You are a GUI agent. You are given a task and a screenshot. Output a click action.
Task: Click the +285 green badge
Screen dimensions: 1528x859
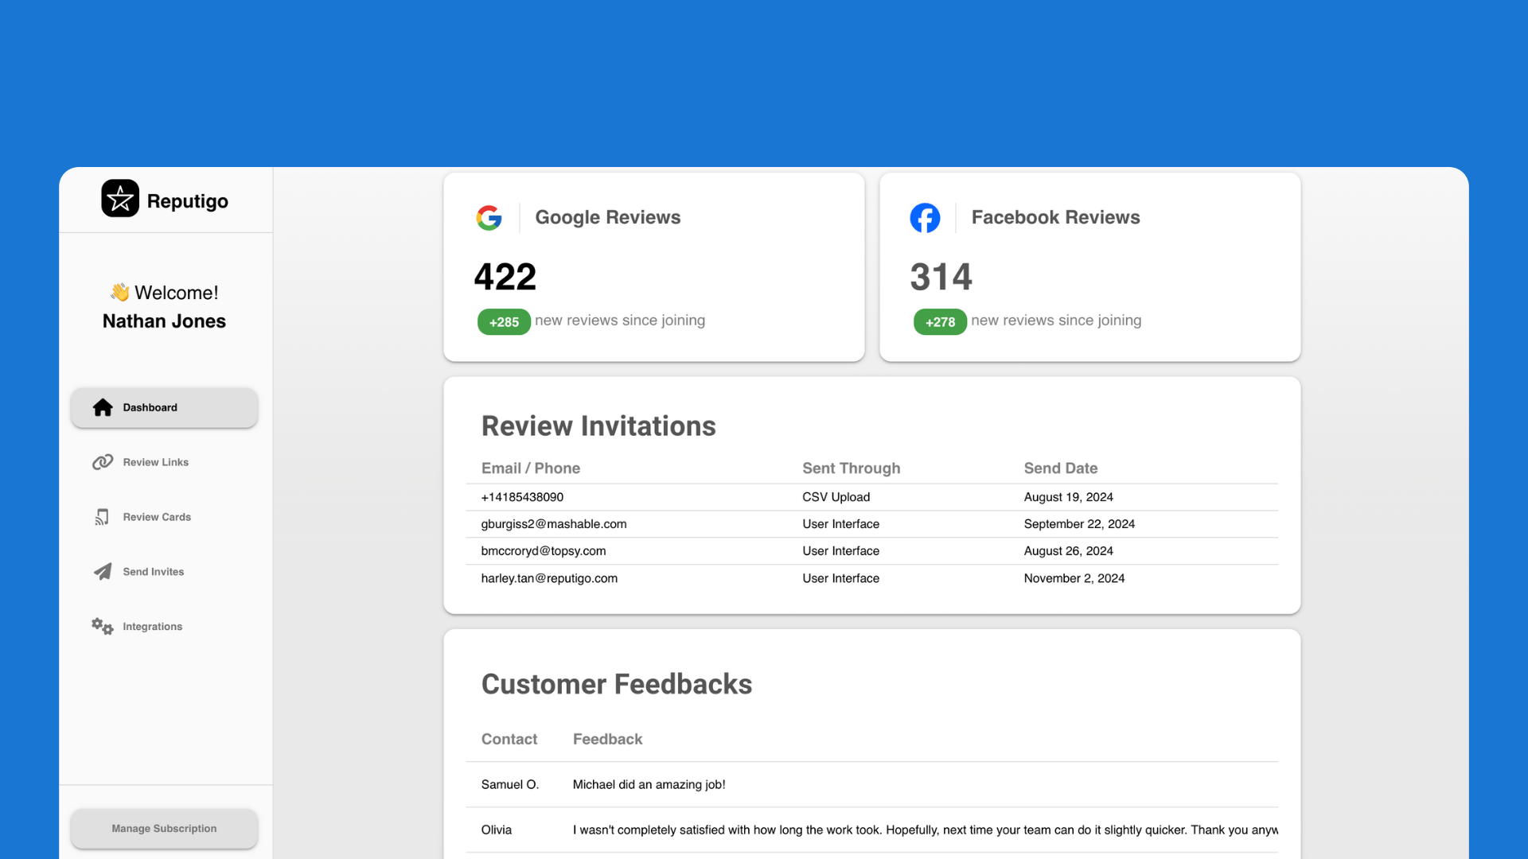point(504,322)
